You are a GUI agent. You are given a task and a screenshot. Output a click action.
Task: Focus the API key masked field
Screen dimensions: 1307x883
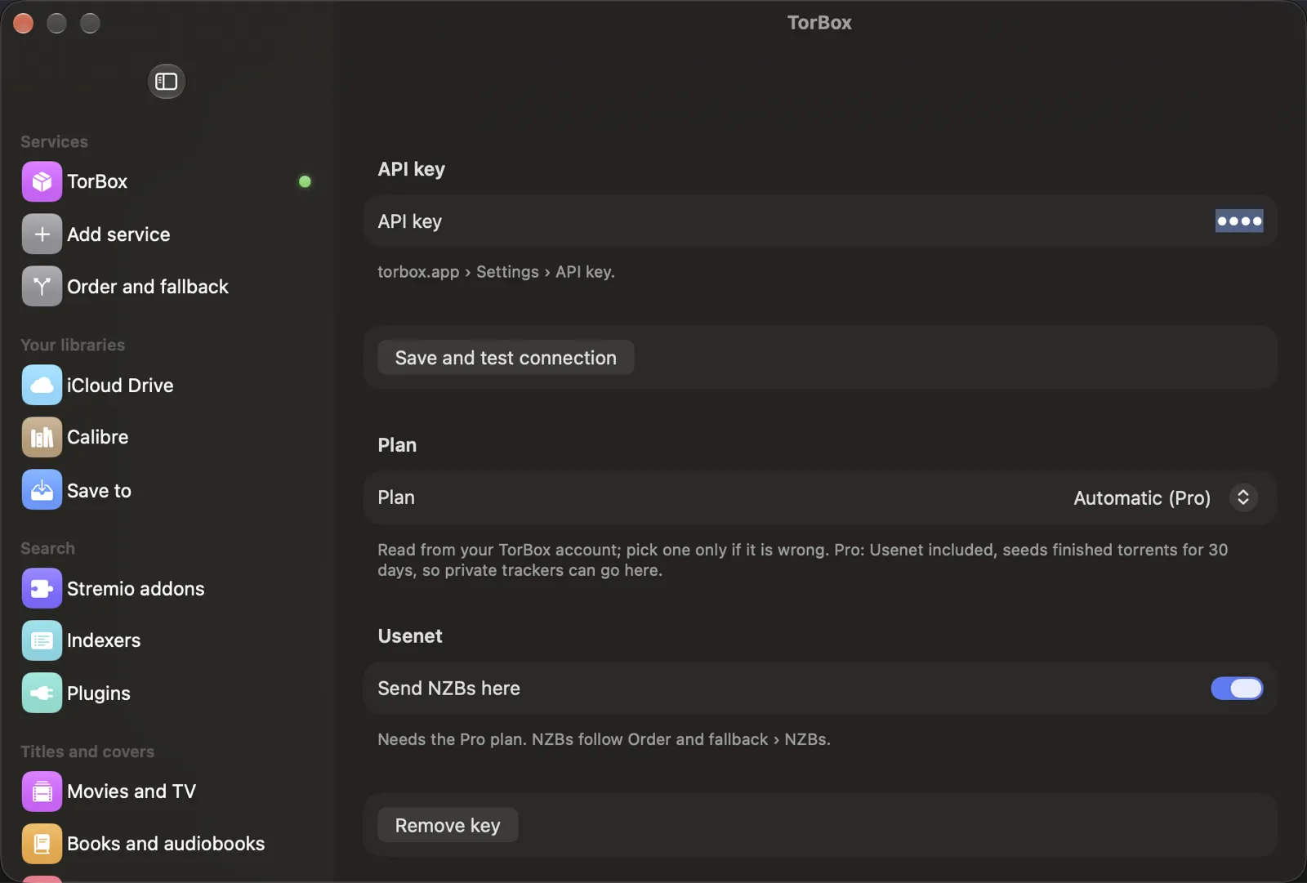(1239, 221)
